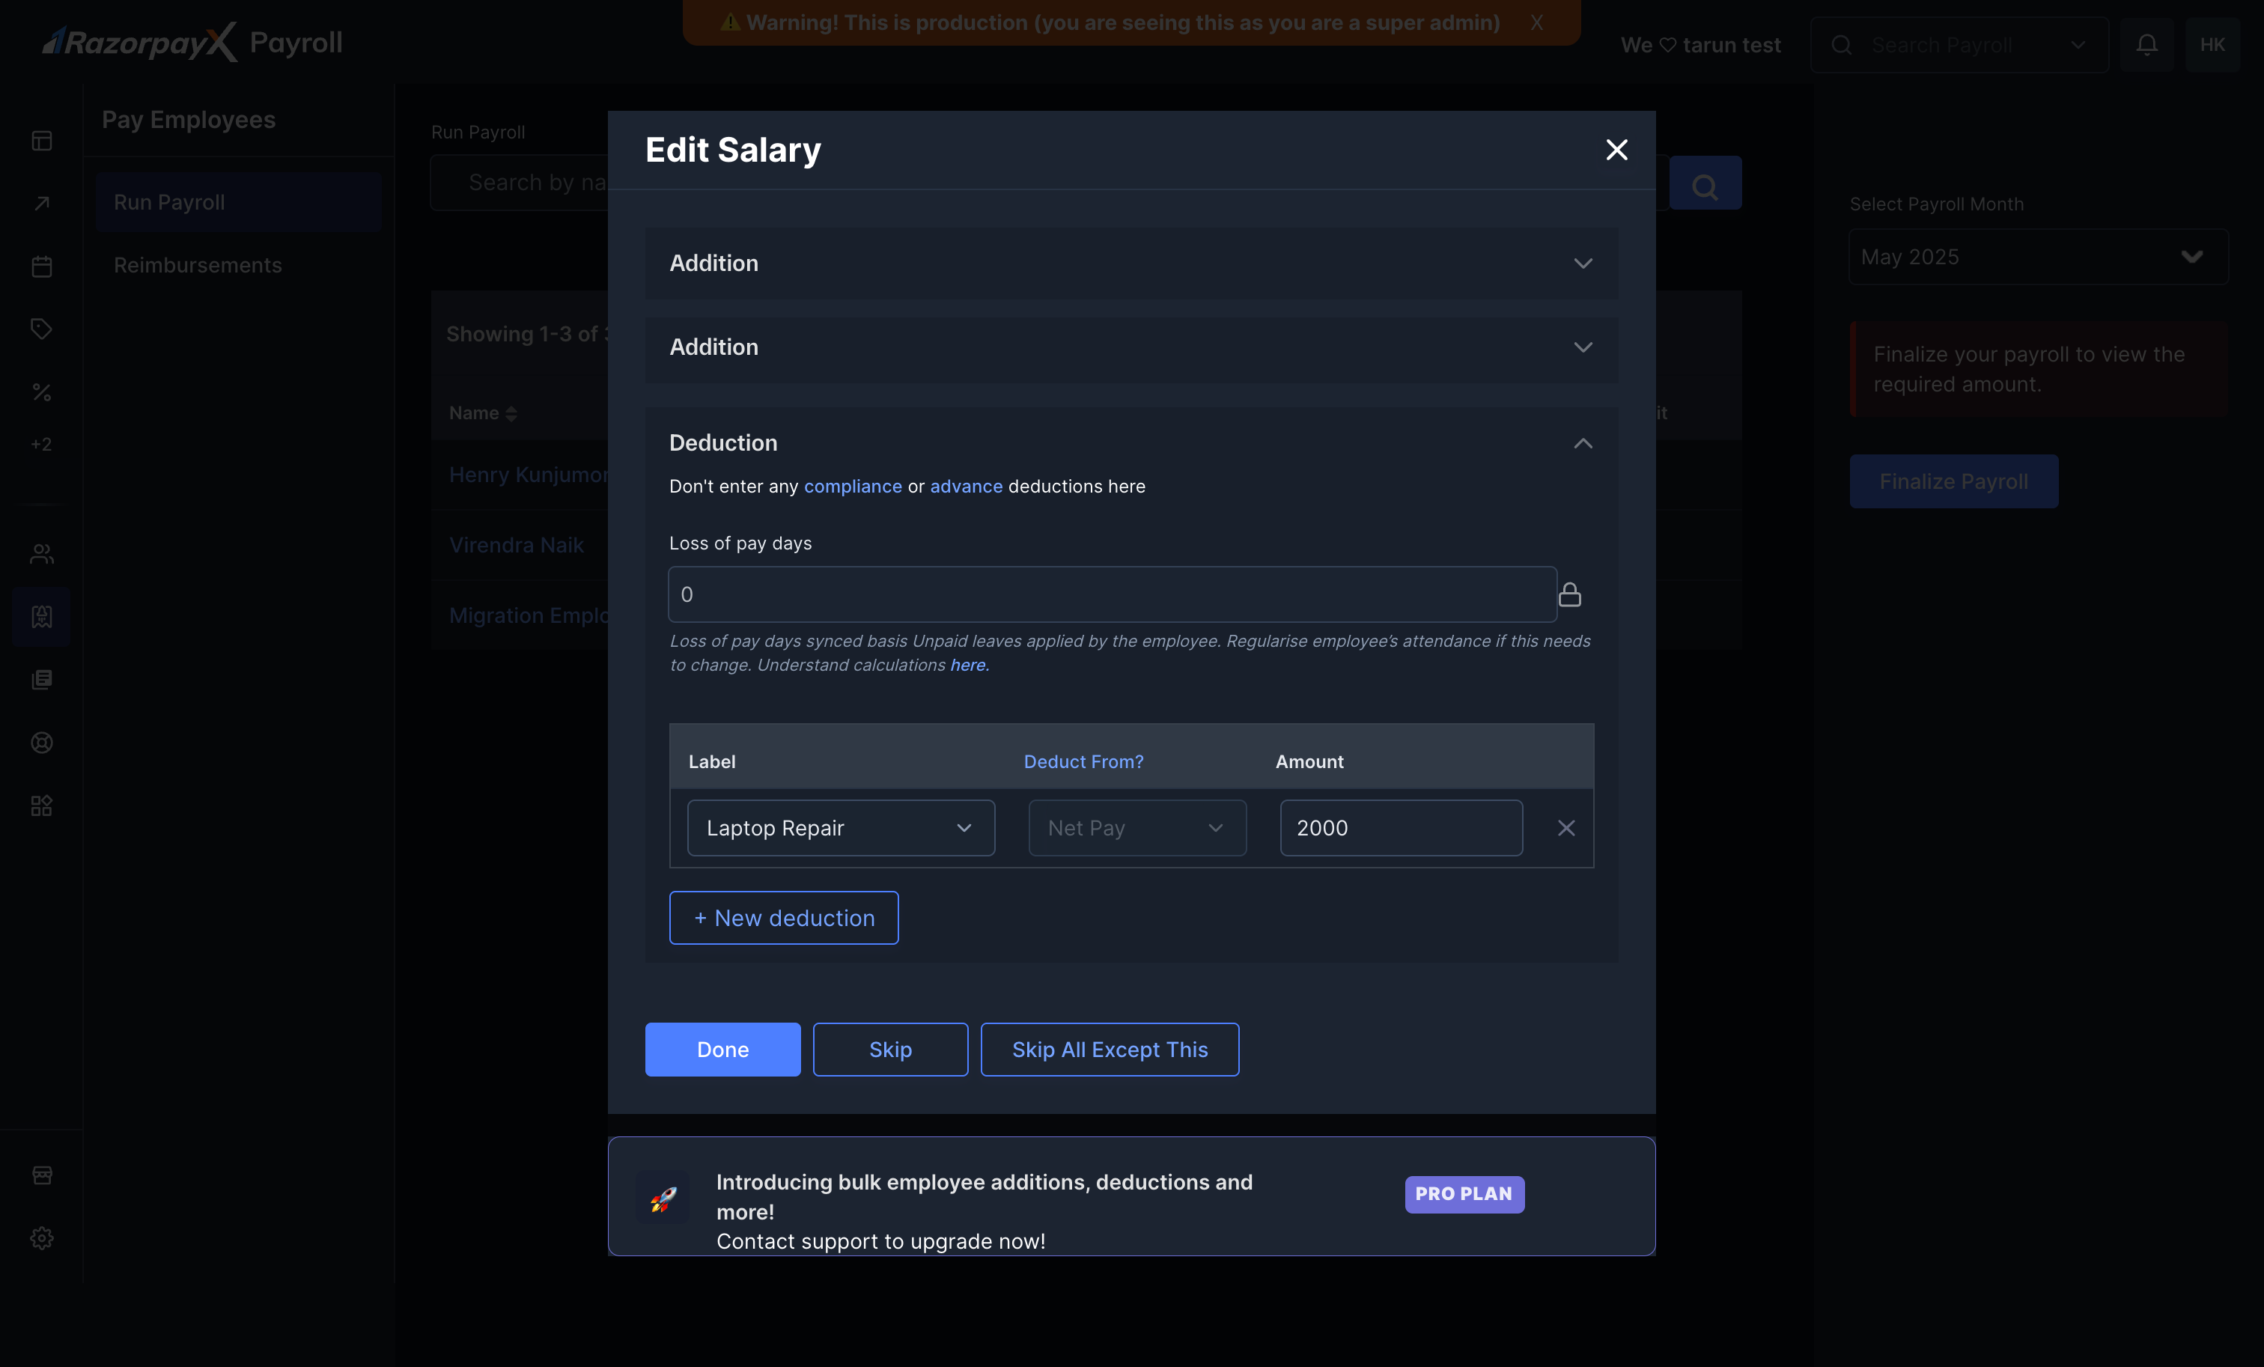This screenshot has height=1367, width=2264.
Task: Click the Search Payroll field
Action: (1959, 45)
